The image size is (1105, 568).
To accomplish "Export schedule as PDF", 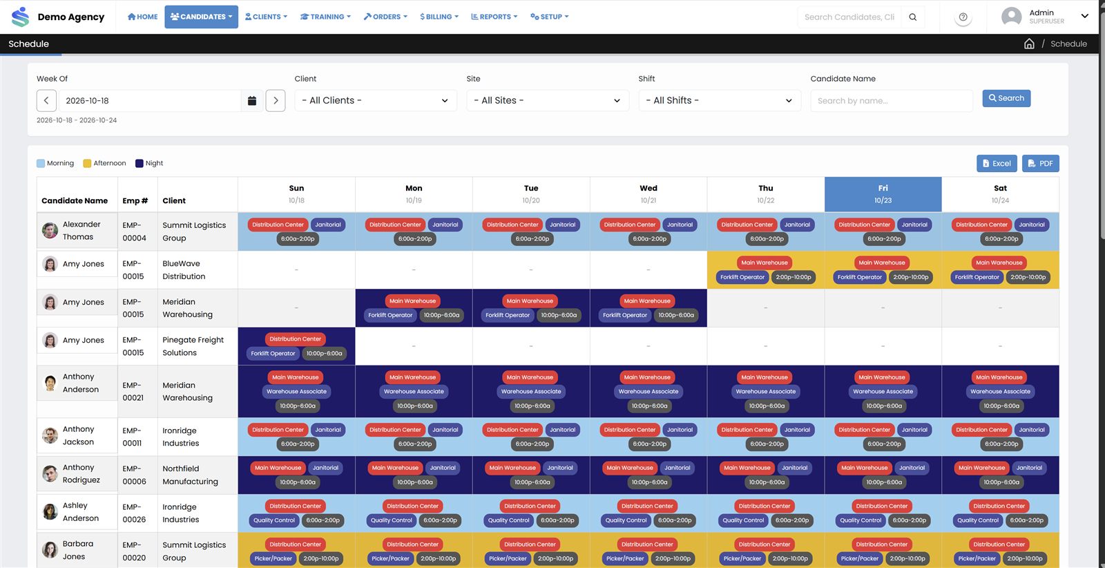I will (x=1041, y=164).
